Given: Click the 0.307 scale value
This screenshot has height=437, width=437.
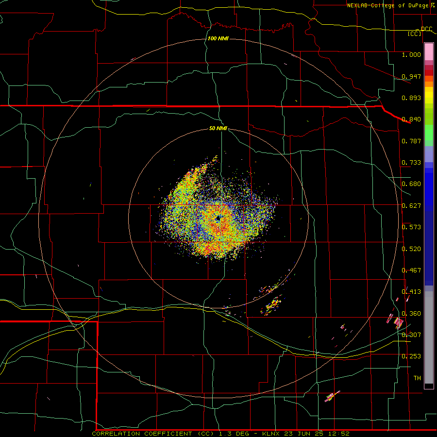Looking at the screenshot, I should pyautogui.click(x=411, y=335).
